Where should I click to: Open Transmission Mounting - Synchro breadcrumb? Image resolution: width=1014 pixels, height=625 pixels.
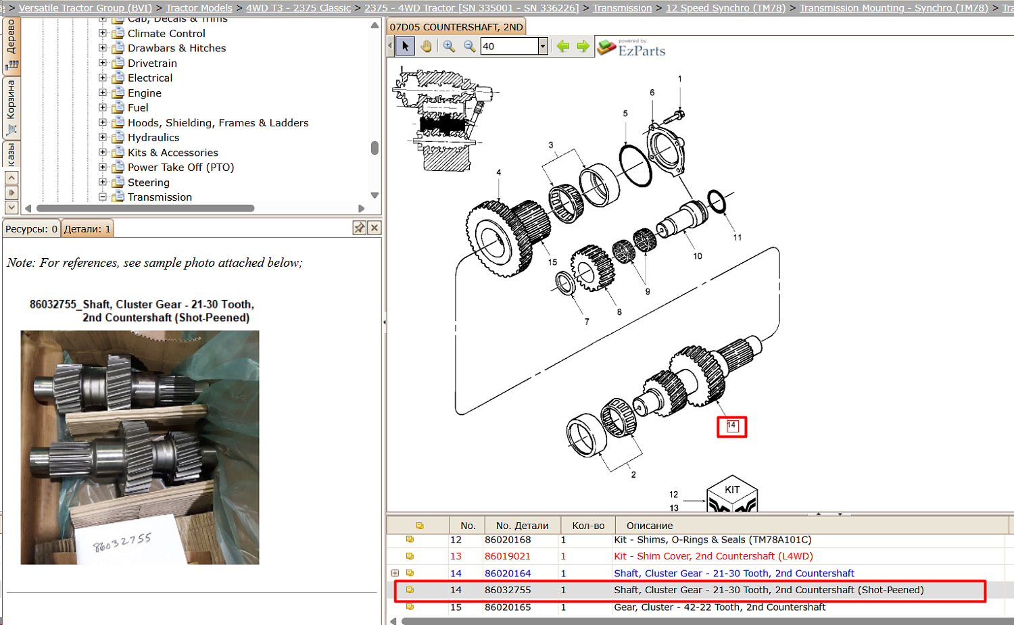894,8
